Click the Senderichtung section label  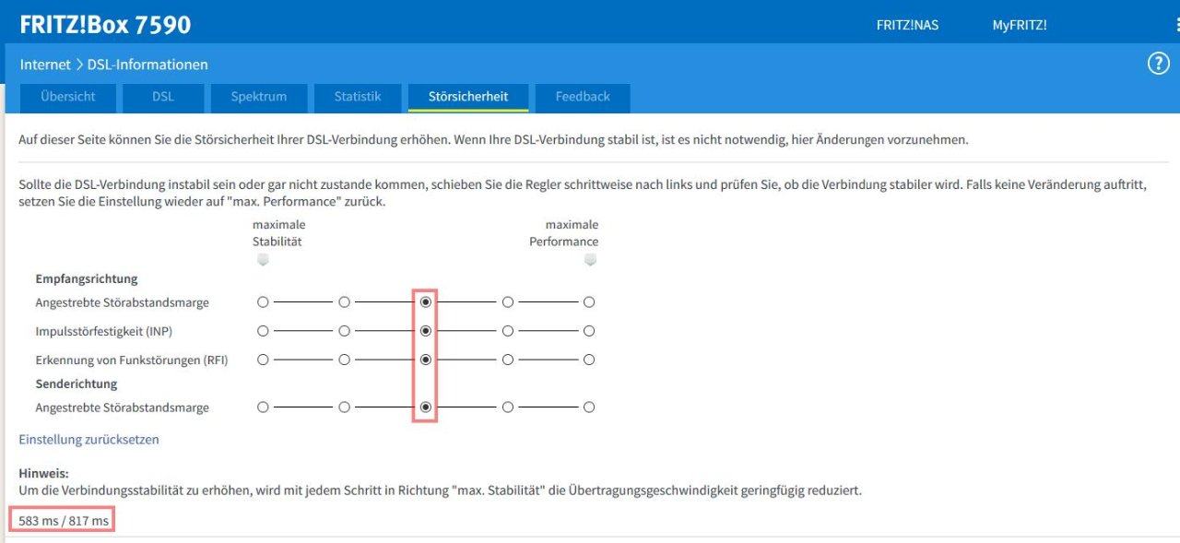[x=77, y=384]
